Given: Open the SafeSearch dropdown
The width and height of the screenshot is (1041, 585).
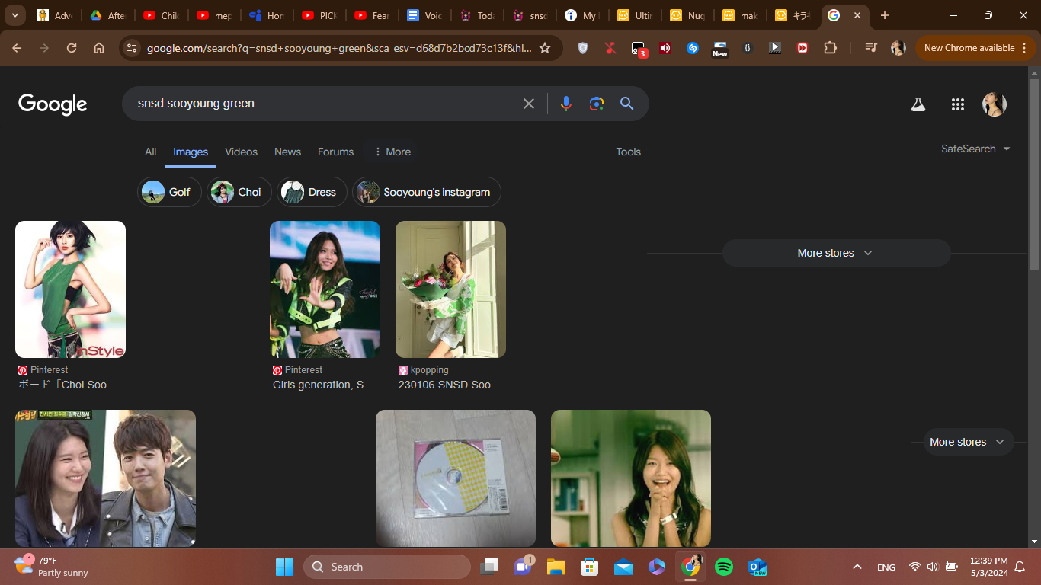Looking at the screenshot, I should [975, 149].
